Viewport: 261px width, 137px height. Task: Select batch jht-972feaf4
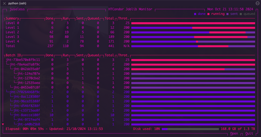29,120
